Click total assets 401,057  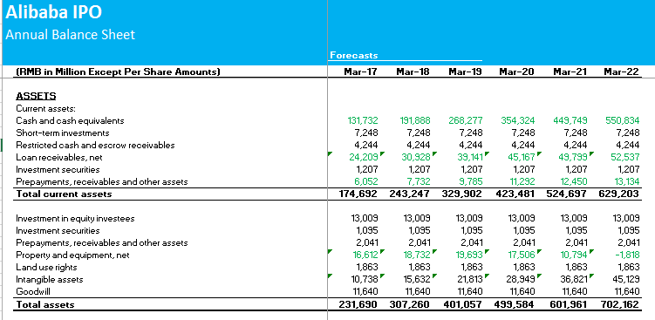pyautogui.click(x=462, y=304)
